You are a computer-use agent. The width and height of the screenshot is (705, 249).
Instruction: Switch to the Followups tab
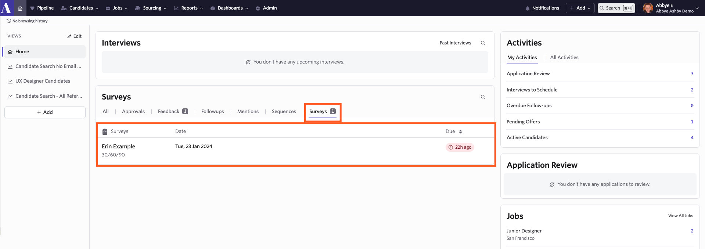213,111
